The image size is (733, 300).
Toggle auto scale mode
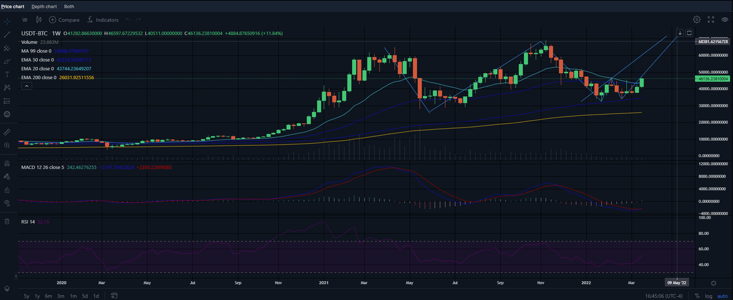[x=721, y=295]
